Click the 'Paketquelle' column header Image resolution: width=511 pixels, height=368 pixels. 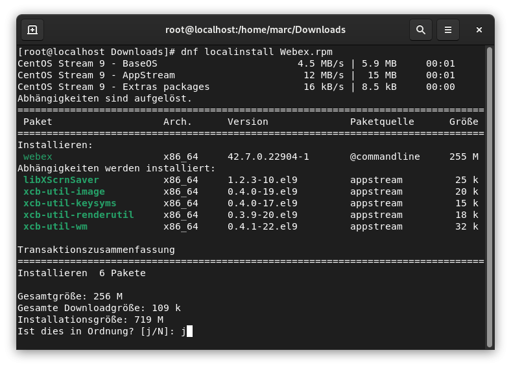click(x=382, y=122)
